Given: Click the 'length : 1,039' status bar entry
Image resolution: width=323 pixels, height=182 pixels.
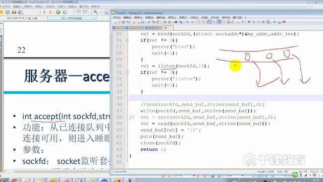Looking at the screenshot, I should point(265,171).
